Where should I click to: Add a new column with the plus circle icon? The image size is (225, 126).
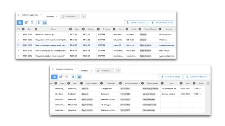[x=208, y=83]
